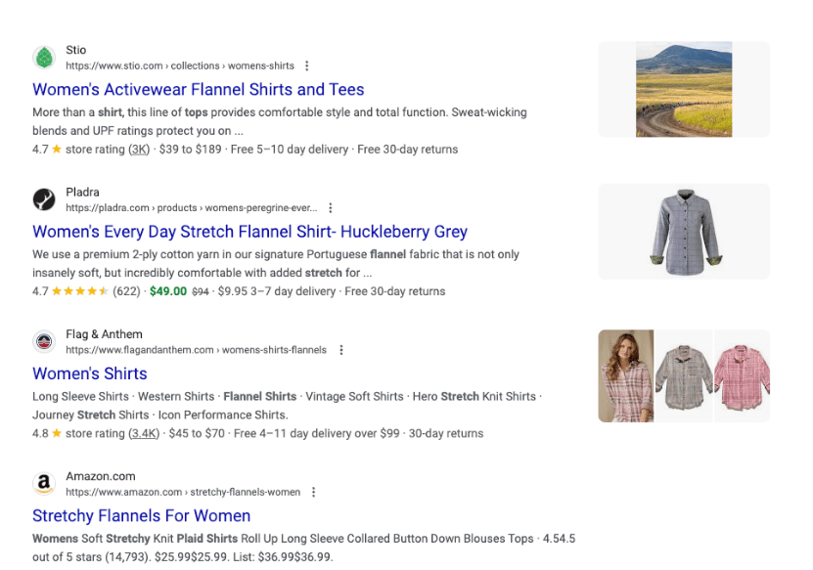Open the three-dot menu beside Stio URL
This screenshot has height=570, width=813.
(x=307, y=66)
